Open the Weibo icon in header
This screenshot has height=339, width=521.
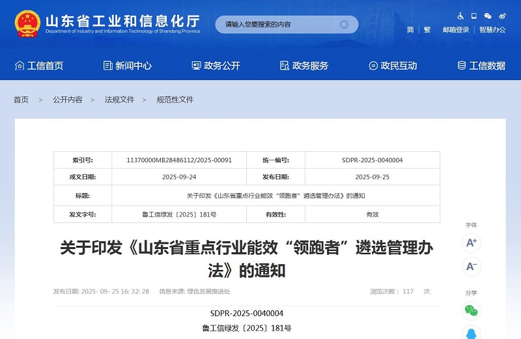[x=502, y=16]
